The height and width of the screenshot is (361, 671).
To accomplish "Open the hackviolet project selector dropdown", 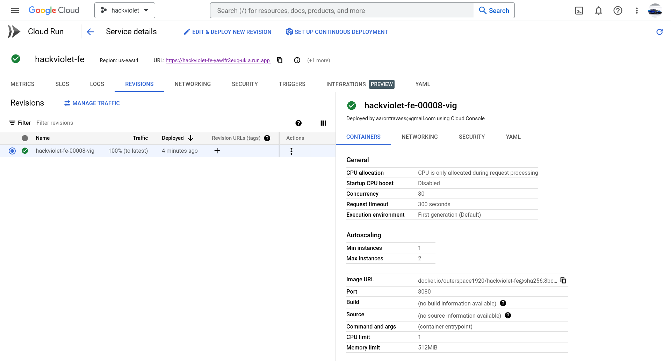I will click(125, 10).
